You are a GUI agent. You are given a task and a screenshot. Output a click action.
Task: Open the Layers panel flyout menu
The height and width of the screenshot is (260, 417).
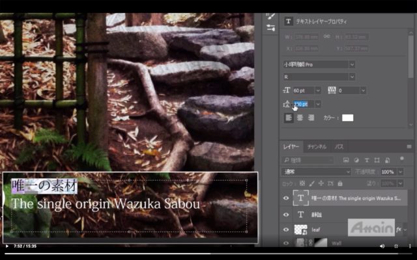409,146
